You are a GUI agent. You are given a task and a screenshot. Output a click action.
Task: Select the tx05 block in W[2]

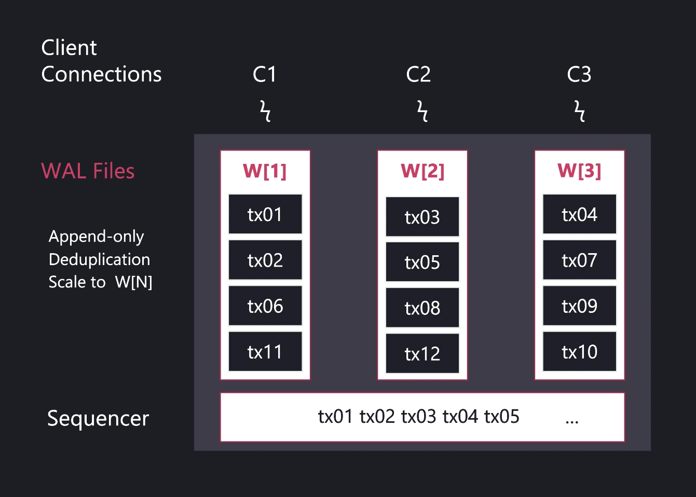point(422,263)
